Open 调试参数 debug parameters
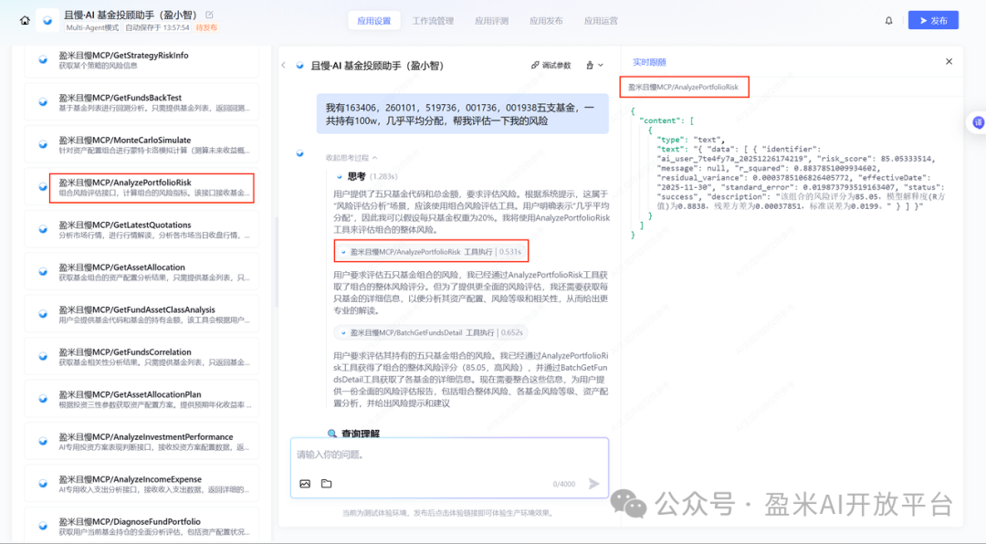This screenshot has height=544, width=986. pos(551,65)
